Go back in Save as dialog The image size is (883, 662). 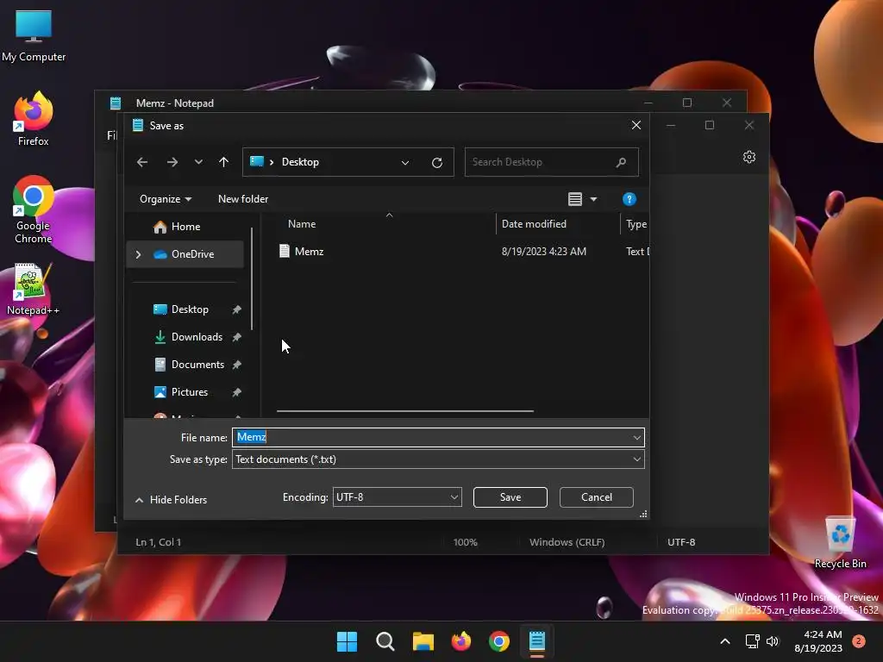142,162
